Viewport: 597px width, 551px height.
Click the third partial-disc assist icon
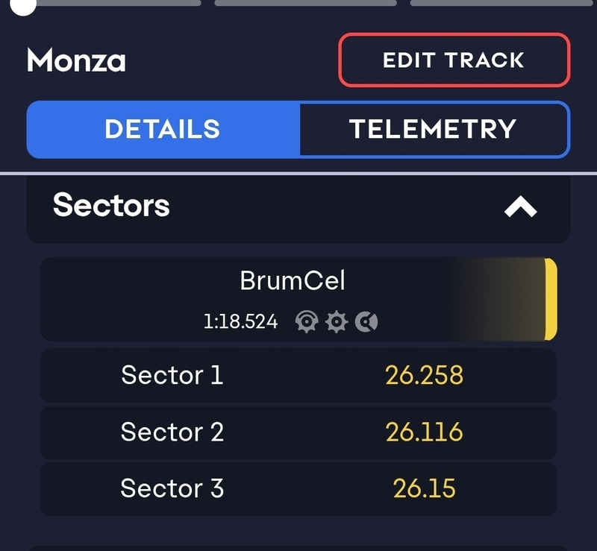(366, 322)
